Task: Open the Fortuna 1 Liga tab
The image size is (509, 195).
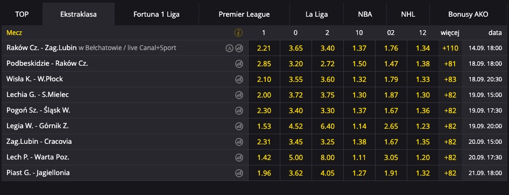Action: tap(157, 15)
